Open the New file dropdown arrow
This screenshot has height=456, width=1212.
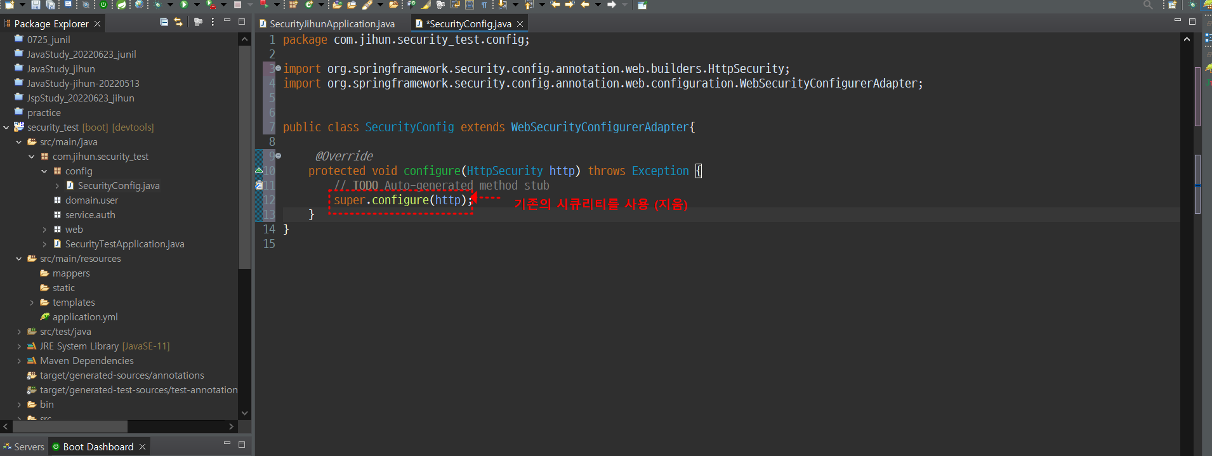22,5
